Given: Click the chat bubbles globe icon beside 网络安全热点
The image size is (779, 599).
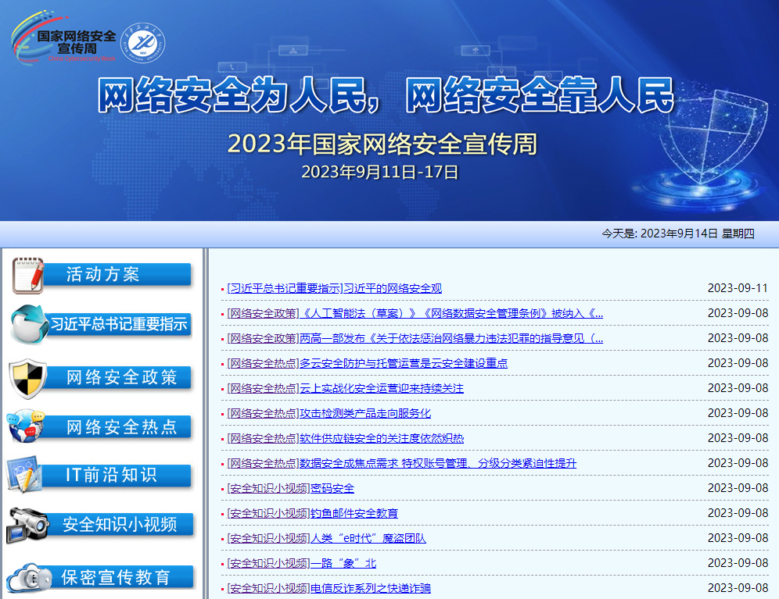Looking at the screenshot, I should (x=27, y=427).
